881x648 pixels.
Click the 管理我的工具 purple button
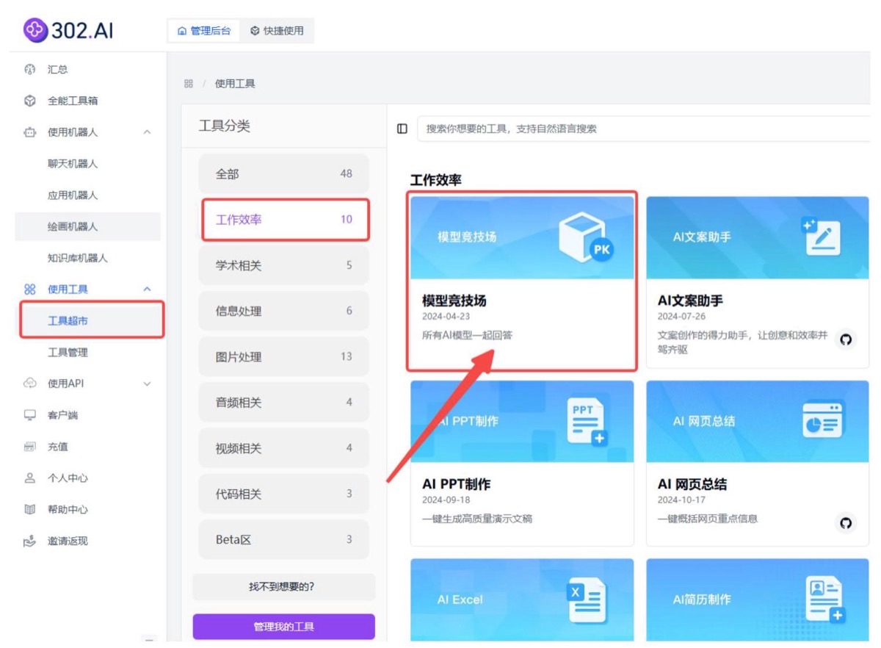284,627
